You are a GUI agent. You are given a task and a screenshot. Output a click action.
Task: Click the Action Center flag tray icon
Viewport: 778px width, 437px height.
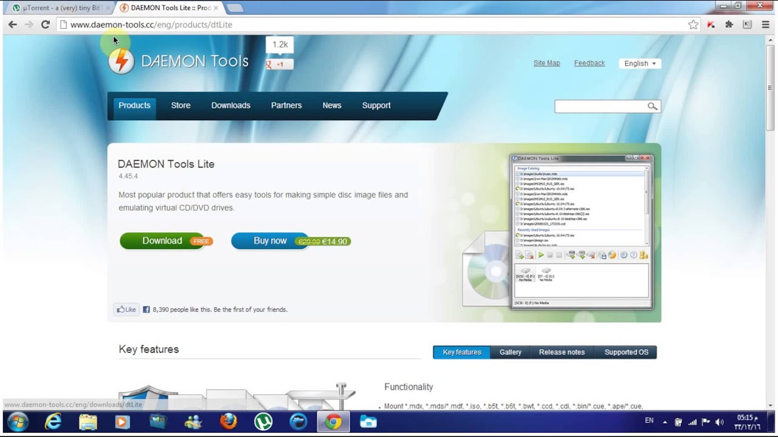coord(706,422)
